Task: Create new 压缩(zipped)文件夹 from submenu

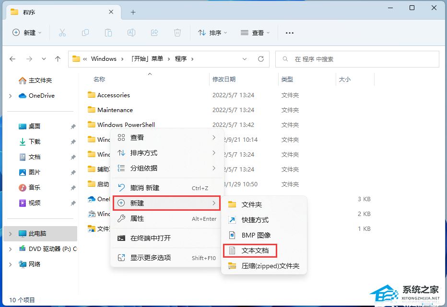Action: point(264,266)
